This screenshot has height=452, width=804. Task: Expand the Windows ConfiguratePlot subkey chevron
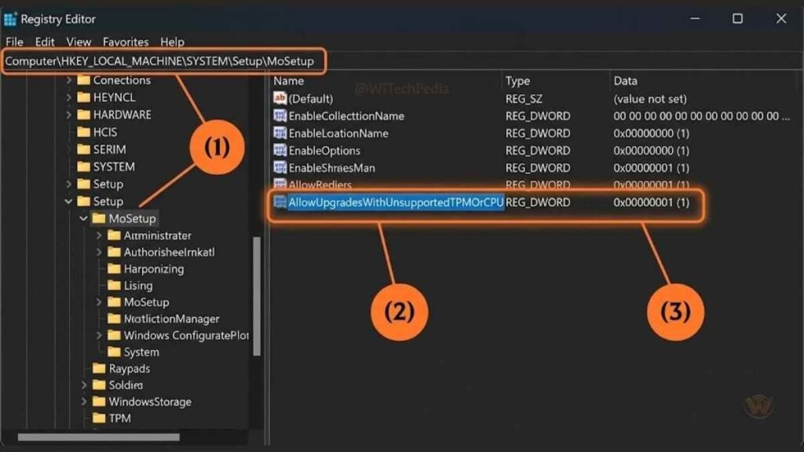click(99, 336)
